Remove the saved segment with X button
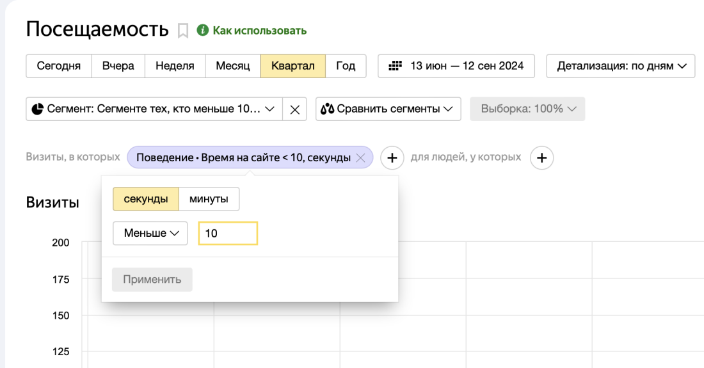 [x=294, y=109]
